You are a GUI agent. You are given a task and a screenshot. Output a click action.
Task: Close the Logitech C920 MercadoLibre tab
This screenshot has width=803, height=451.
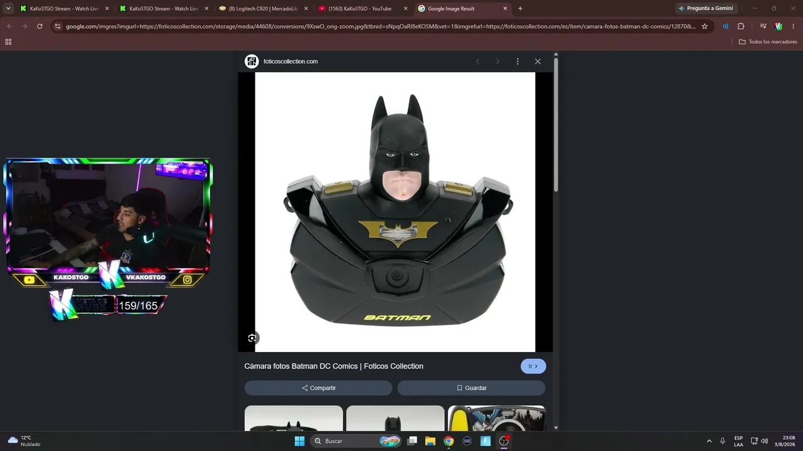click(306, 9)
